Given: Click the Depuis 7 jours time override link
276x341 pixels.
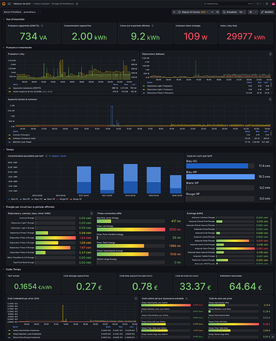Looking at the screenshot, I should (x=58, y=156).
